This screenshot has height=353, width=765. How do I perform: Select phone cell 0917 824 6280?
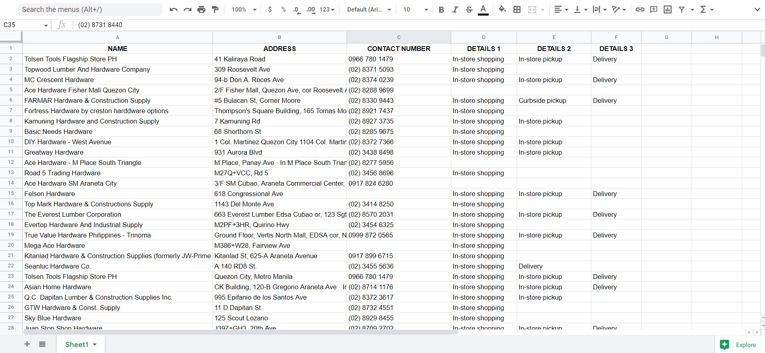click(x=398, y=183)
